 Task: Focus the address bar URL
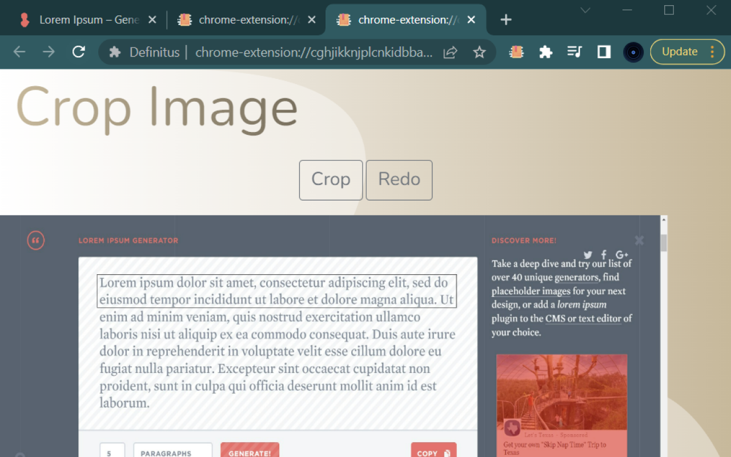[314, 53]
